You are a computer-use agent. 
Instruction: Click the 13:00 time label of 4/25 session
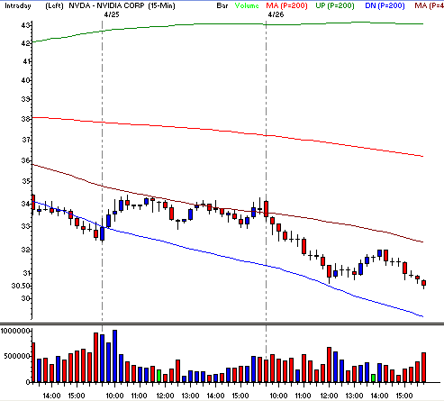coord(190,396)
